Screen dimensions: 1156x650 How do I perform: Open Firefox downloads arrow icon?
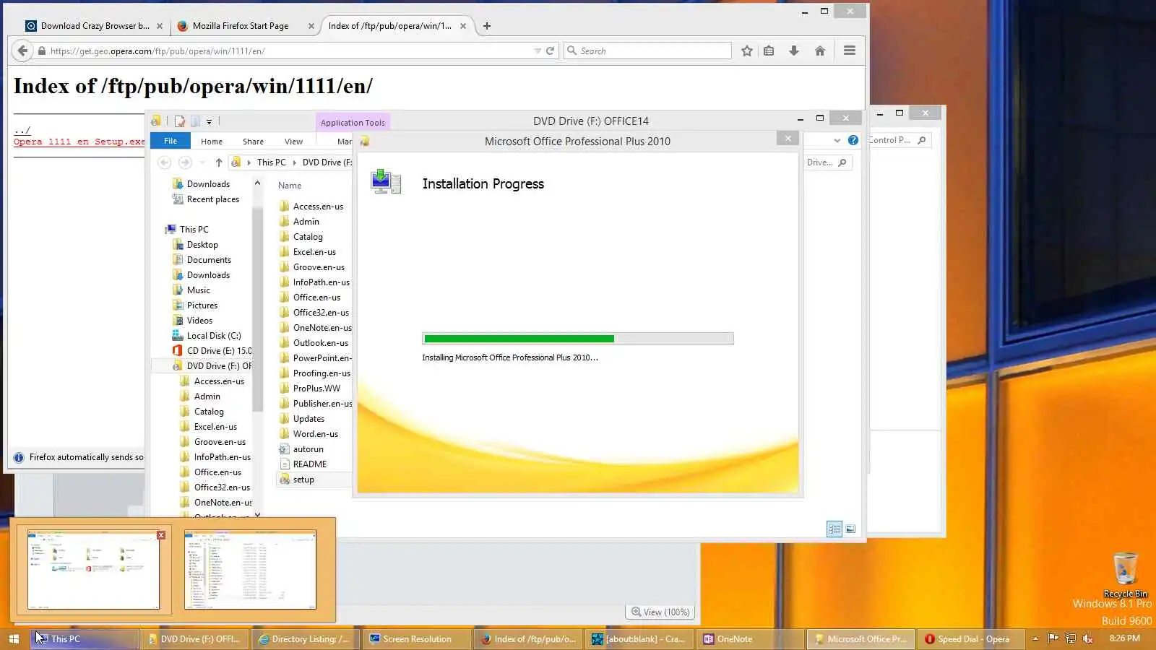pos(794,51)
